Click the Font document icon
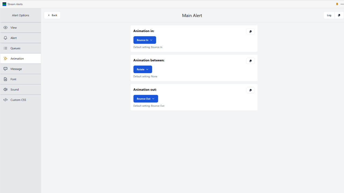This screenshot has width=344, height=193. (5, 79)
